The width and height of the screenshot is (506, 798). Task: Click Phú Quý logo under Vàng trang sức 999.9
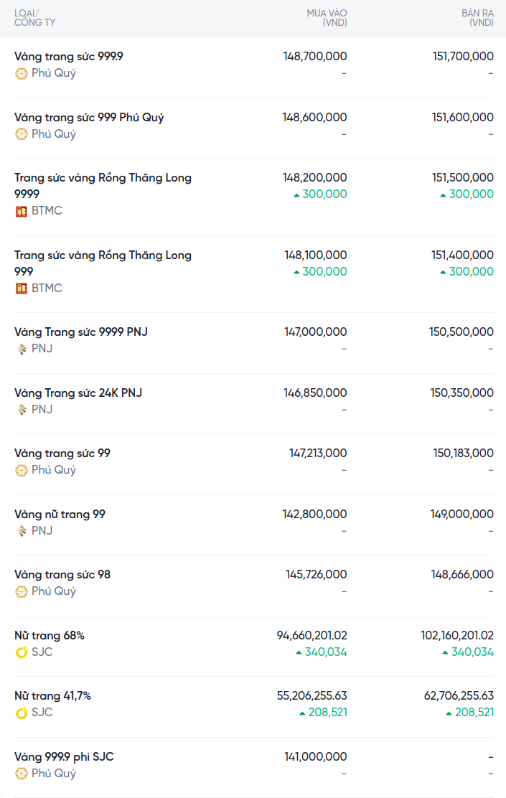point(22,73)
